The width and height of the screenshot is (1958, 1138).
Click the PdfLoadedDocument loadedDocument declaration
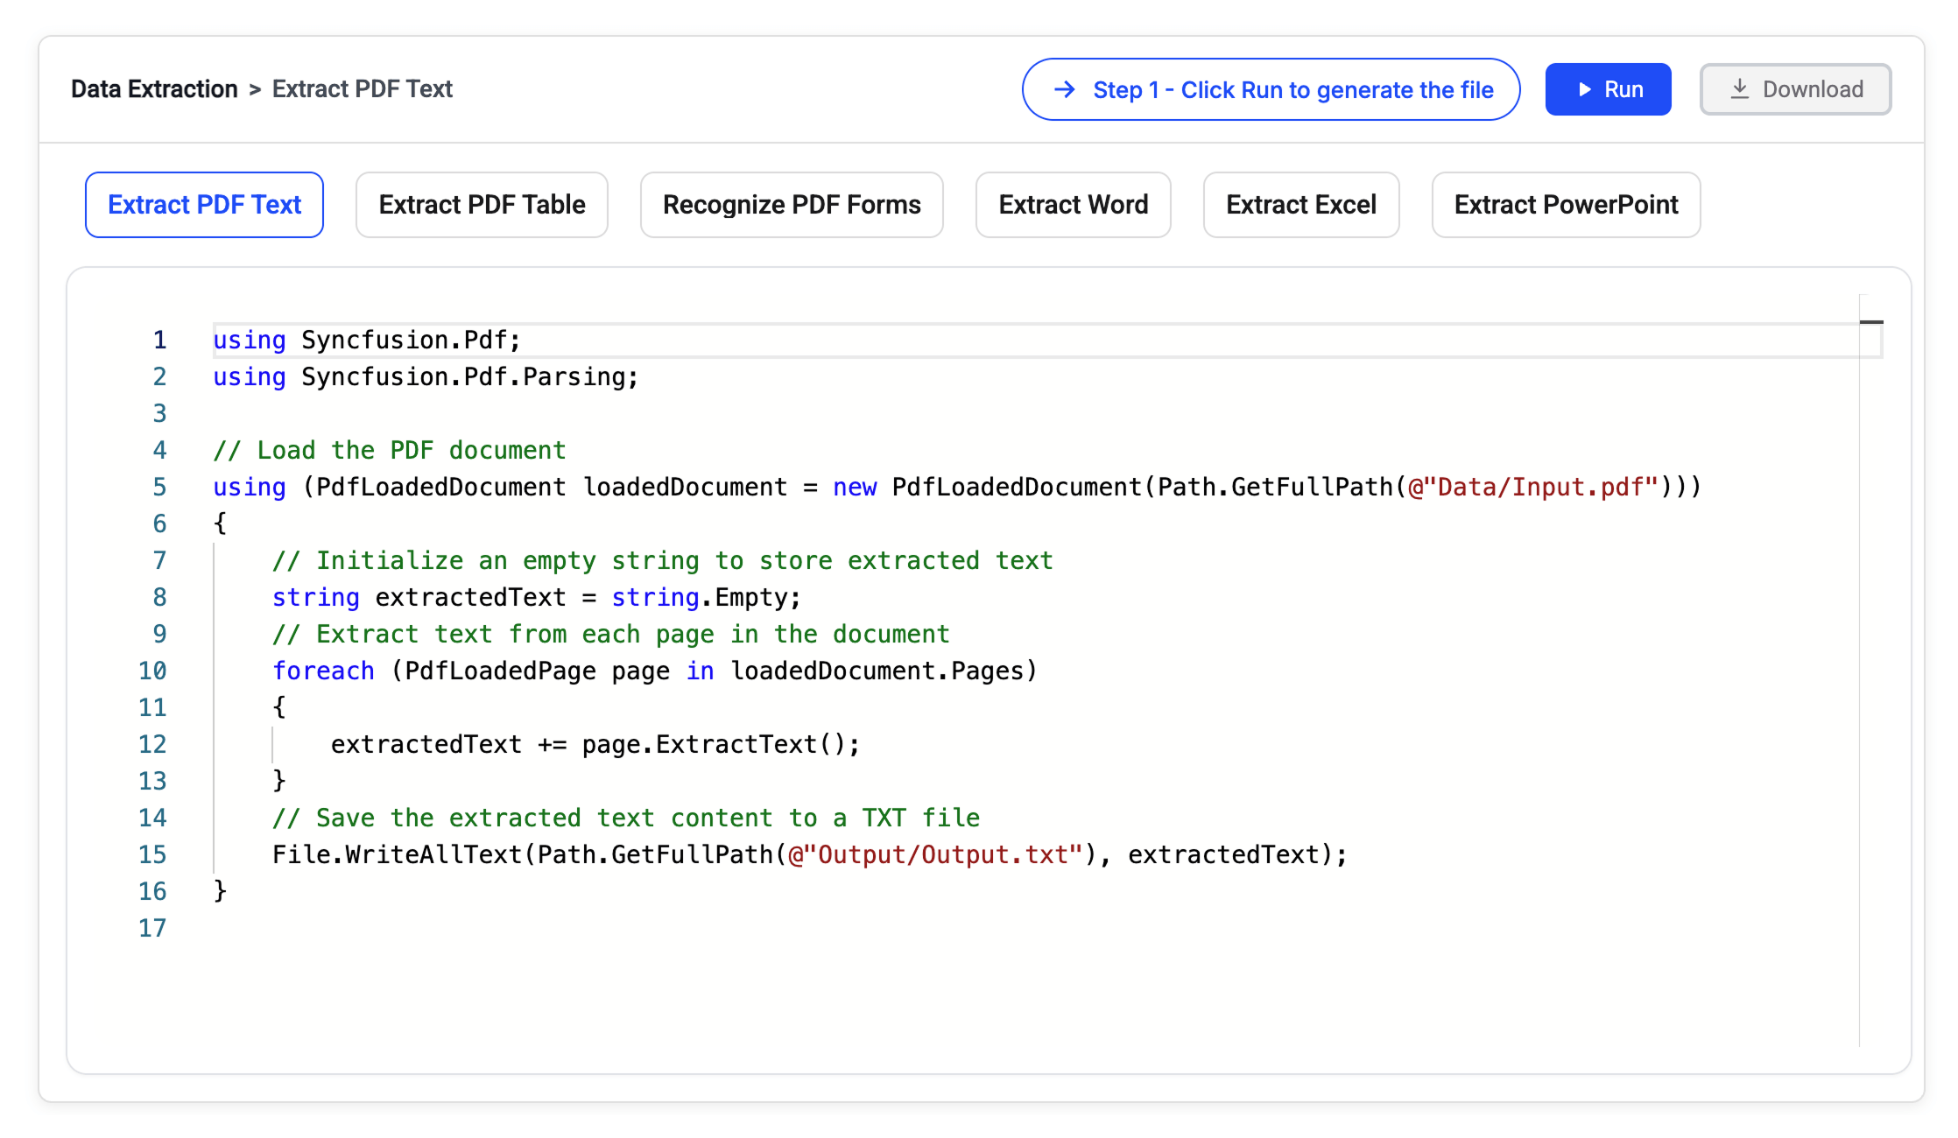pyautogui.click(x=552, y=487)
